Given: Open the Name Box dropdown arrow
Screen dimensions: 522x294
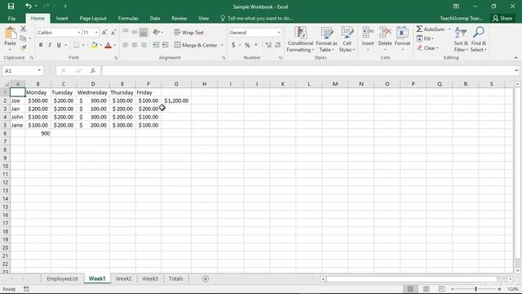Looking at the screenshot, I should pyautogui.click(x=39, y=71).
